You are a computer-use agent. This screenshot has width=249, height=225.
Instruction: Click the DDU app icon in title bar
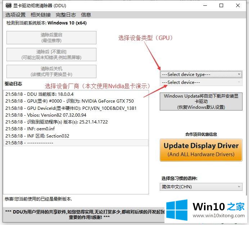9,5
